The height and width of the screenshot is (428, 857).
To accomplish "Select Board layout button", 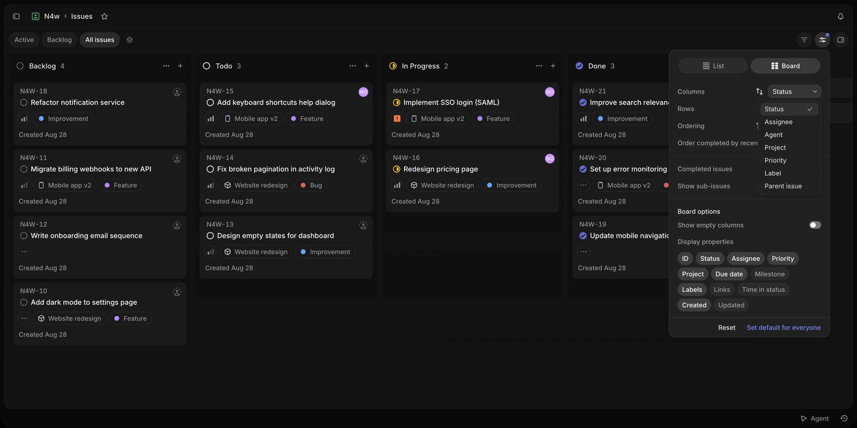I will coord(785,66).
